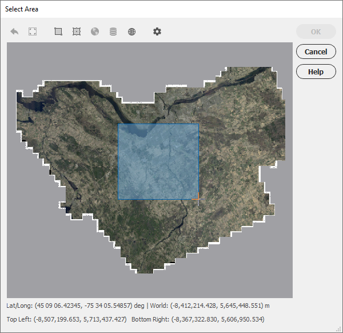Viewport: 343px width, 333px height.
Task: Click the undo back-arrow icon
Action: coord(14,31)
